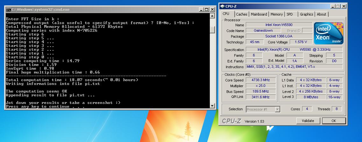Image resolution: width=362 pixels, height=142 pixels.
Task: Click cmd window scrollbar down arrow
Action: click(x=212, y=106)
